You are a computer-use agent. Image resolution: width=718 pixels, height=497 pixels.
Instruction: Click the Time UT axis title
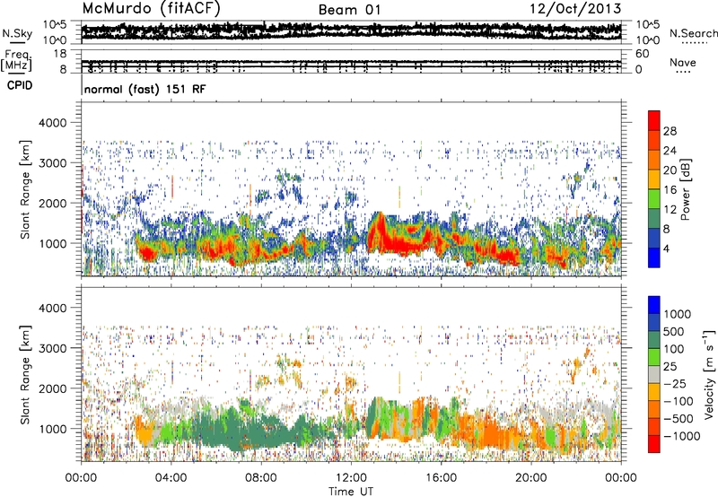351,492
